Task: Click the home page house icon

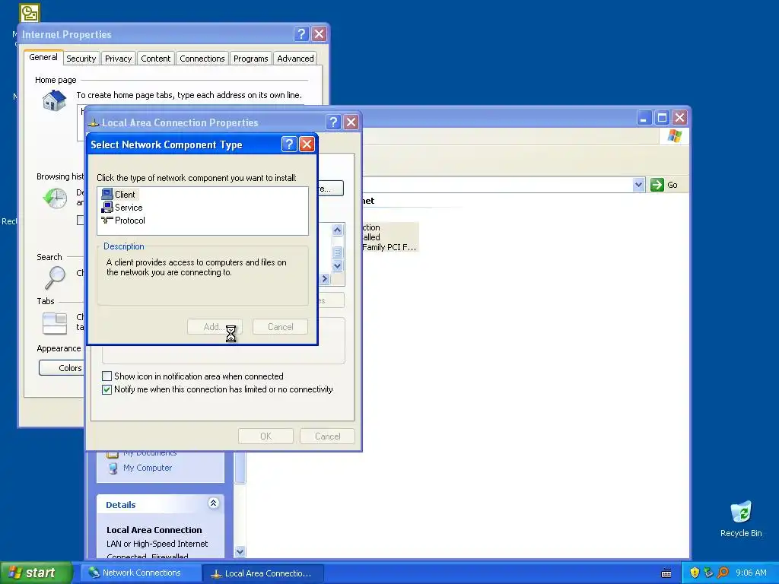Action: 54,101
